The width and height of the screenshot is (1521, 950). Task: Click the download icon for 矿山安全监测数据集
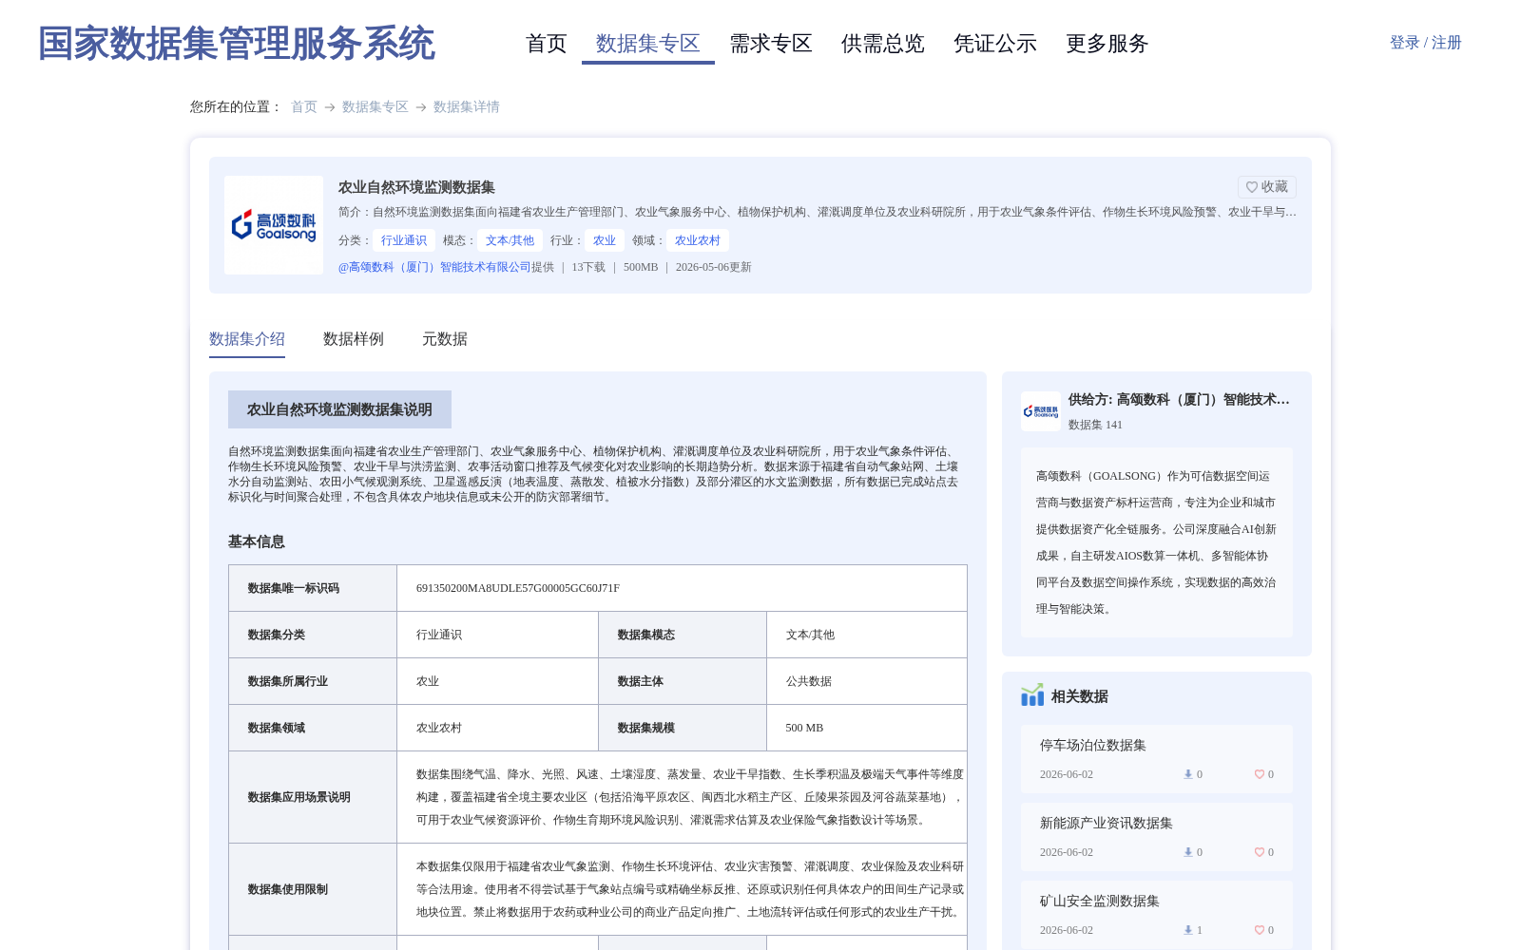1187,930
